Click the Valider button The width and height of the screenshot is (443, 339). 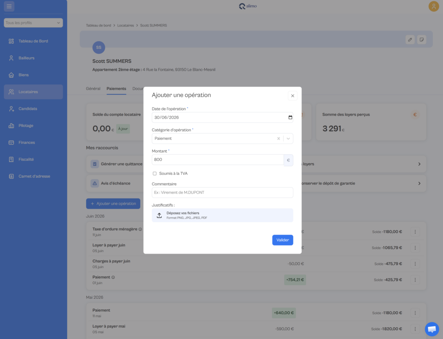coord(282,240)
